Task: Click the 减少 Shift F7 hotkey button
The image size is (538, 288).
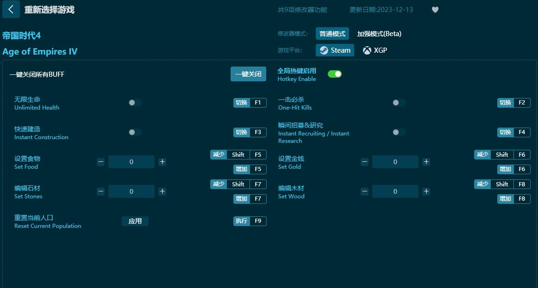Action: [x=238, y=184]
